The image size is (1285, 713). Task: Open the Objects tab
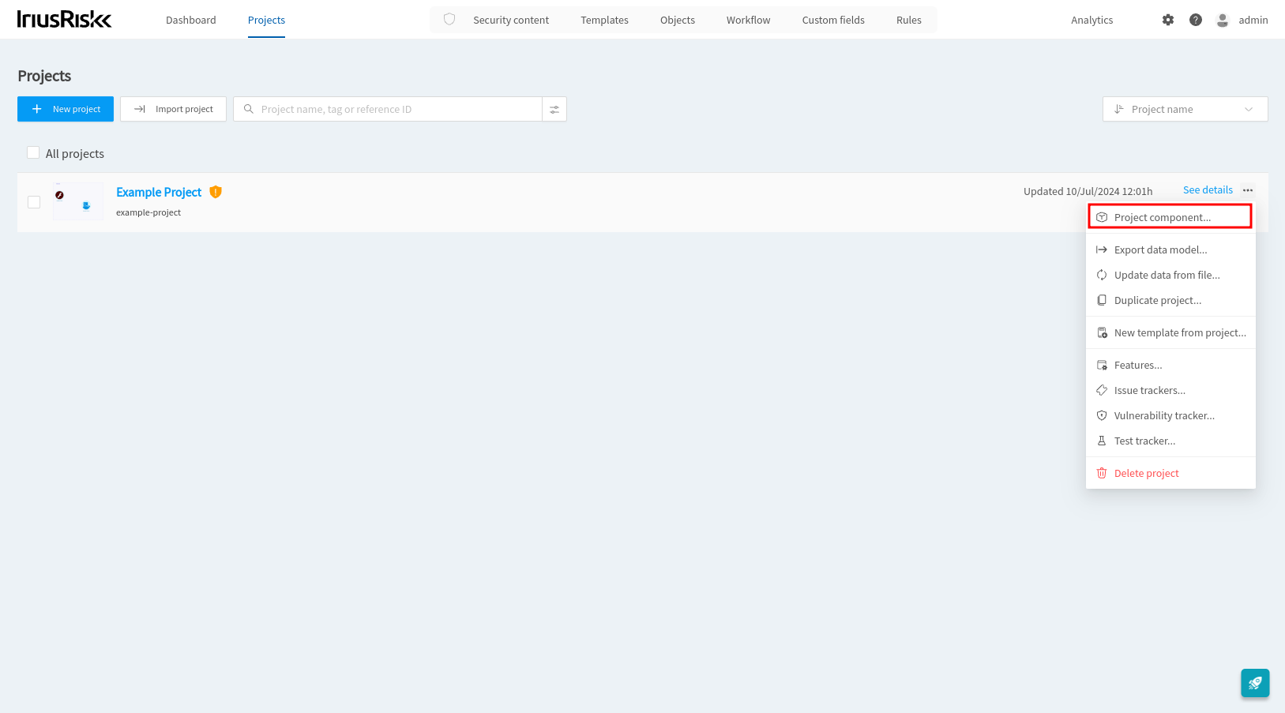tap(678, 20)
